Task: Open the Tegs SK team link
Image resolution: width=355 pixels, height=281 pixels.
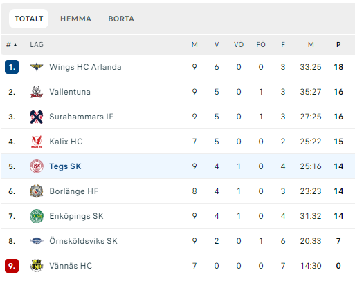Action: pos(65,166)
